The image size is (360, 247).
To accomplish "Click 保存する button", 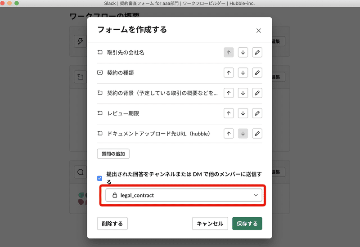I will click(247, 224).
